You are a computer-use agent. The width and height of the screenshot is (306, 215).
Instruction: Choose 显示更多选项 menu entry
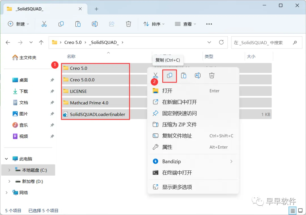[193, 187]
